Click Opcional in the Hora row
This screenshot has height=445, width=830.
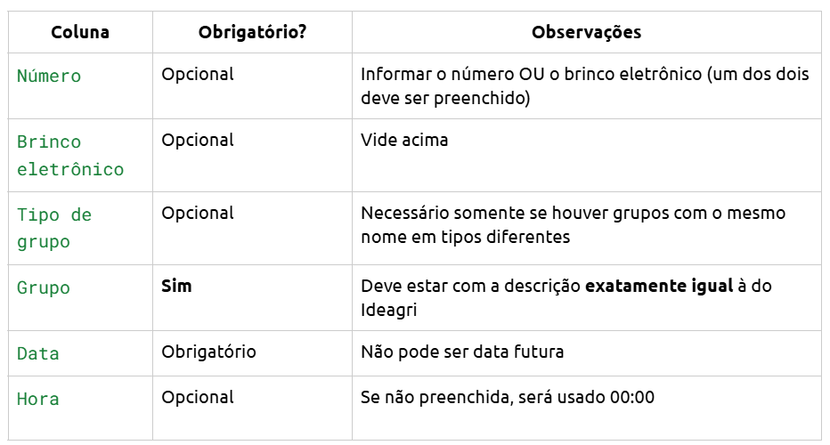pos(198,397)
